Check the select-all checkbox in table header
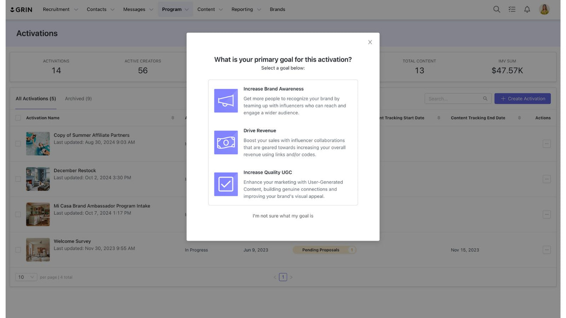566x318 pixels. tap(18, 117)
